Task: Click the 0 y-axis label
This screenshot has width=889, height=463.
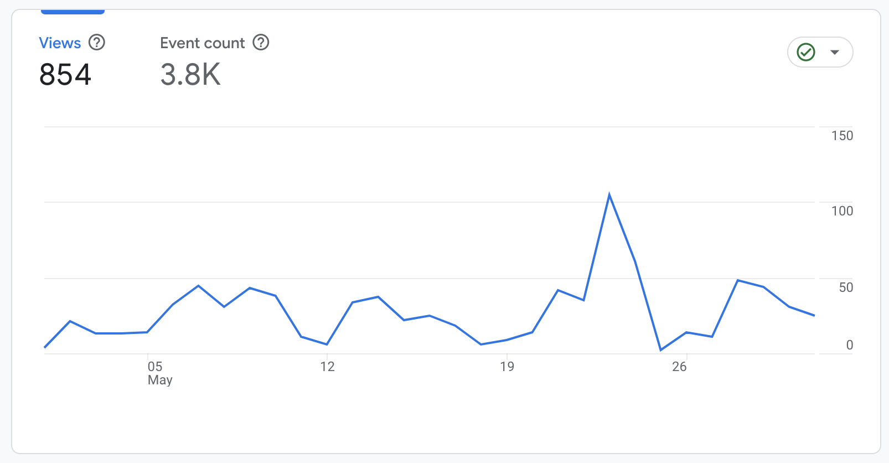Action: pyautogui.click(x=850, y=345)
